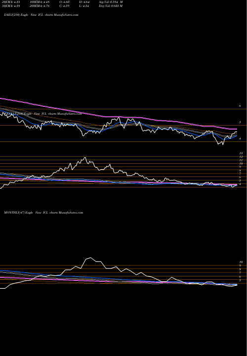Select the high price 'H:' value
The width and height of the screenshot is (247, 356).
(84, 2)
